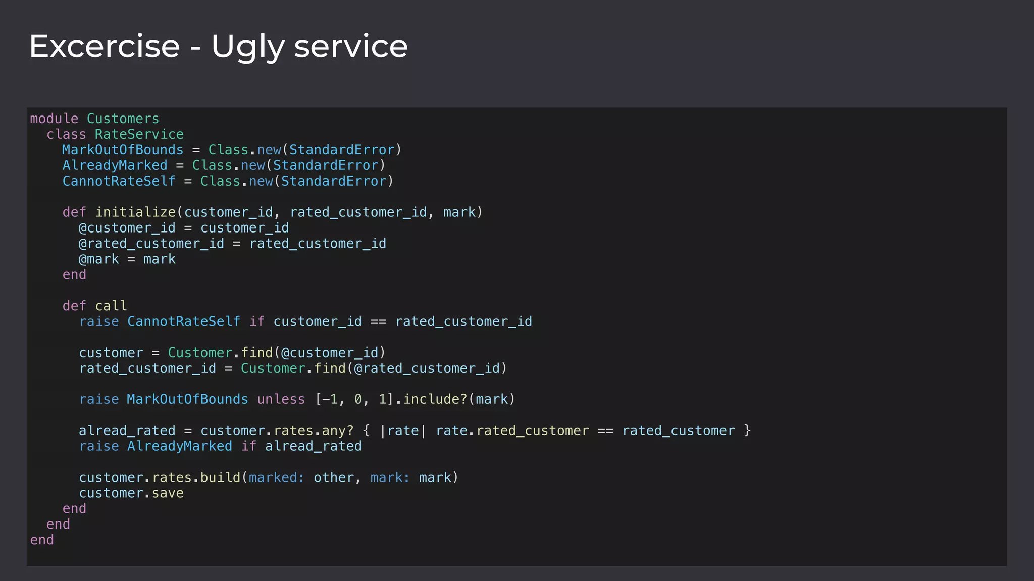Click the 'module Customers' line
This screenshot has width=1034, height=581.
coord(94,119)
